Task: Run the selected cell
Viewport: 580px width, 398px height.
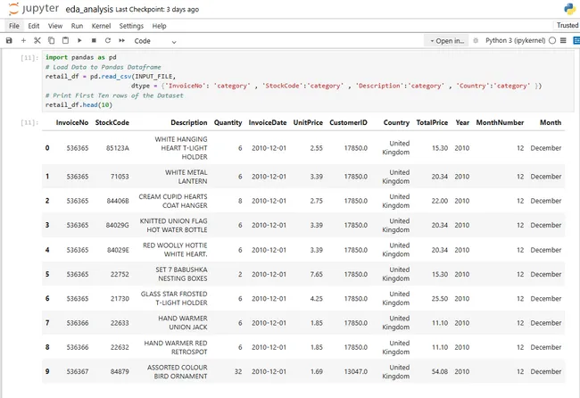Action: 79,40
